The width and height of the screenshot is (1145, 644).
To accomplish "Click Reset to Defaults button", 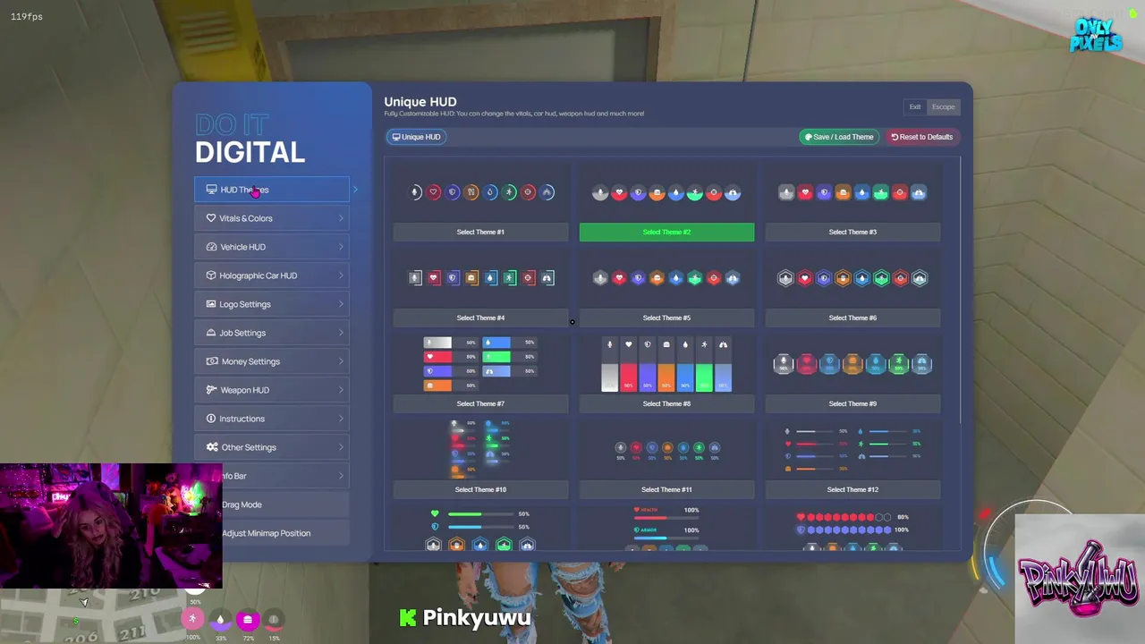I will (921, 137).
